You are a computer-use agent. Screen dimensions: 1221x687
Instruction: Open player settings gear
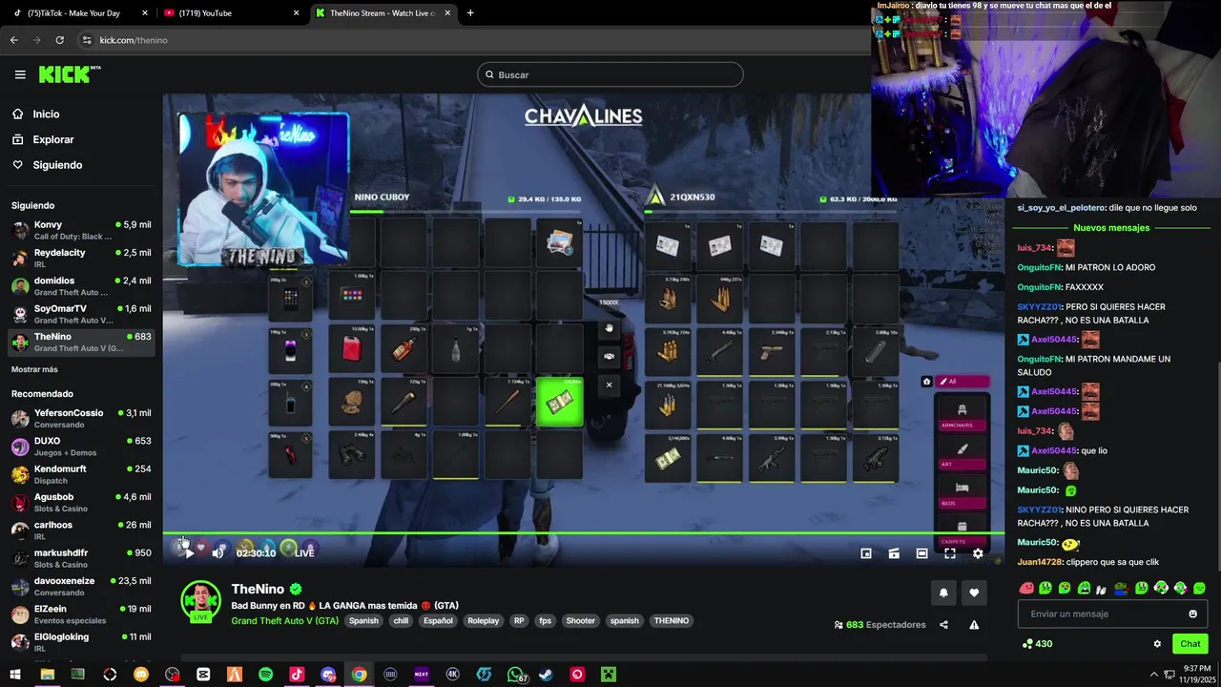click(x=978, y=553)
